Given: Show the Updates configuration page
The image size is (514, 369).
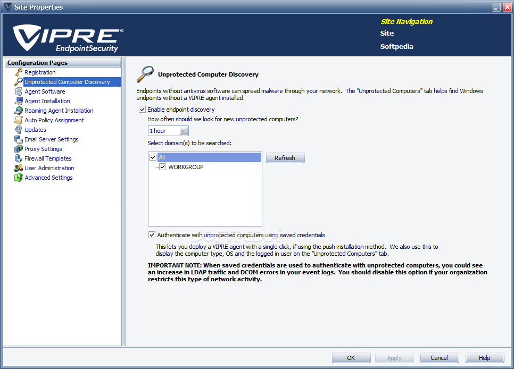Looking at the screenshot, I should (x=36, y=129).
